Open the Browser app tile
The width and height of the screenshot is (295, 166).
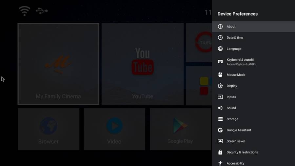click(49, 129)
